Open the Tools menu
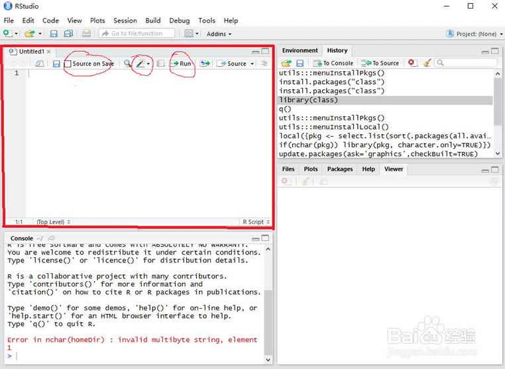This screenshot has width=505, height=369. (207, 20)
